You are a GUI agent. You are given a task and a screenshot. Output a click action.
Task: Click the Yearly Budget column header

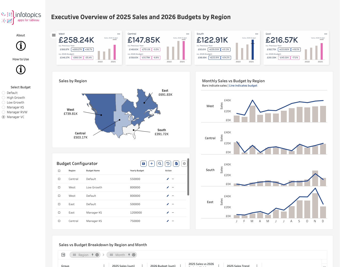pyautogui.click(x=137, y=171)
